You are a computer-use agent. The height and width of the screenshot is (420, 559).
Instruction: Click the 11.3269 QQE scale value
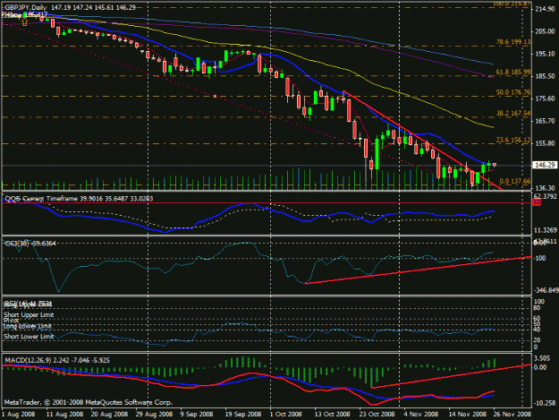[545, 230]
